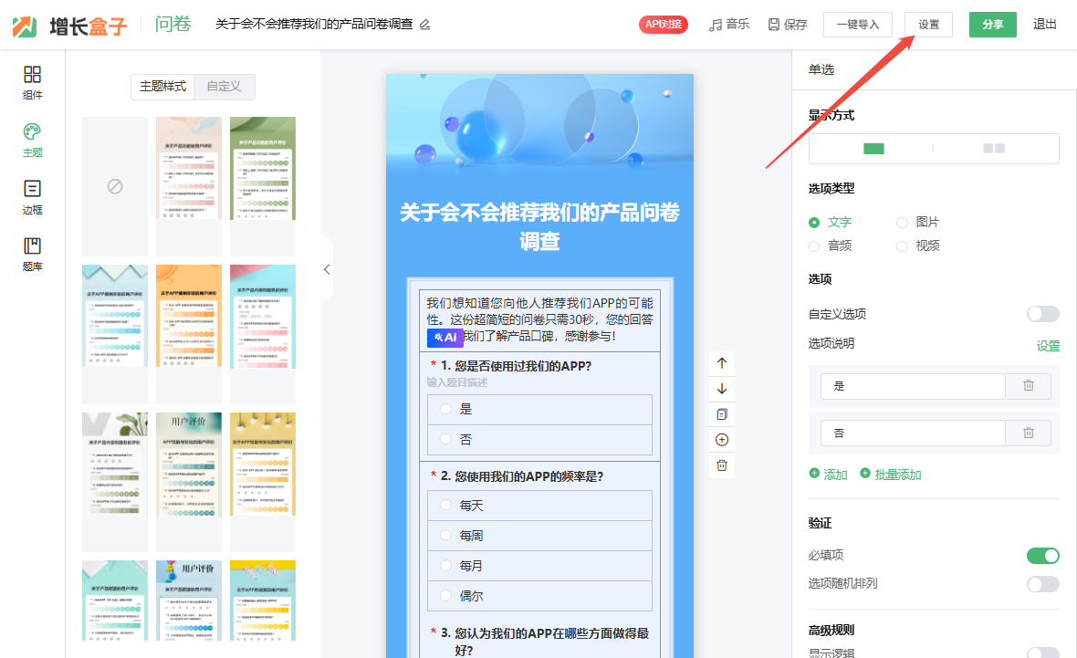
Task: Open the 边框 border panel
Action: click(x=32, y=196)
